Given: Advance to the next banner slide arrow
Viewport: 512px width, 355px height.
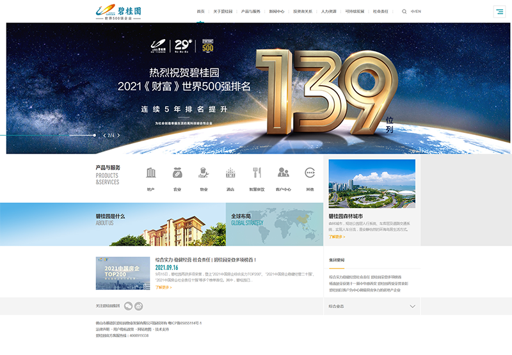Looking at the screenshot, I should (x=118, y=135).
